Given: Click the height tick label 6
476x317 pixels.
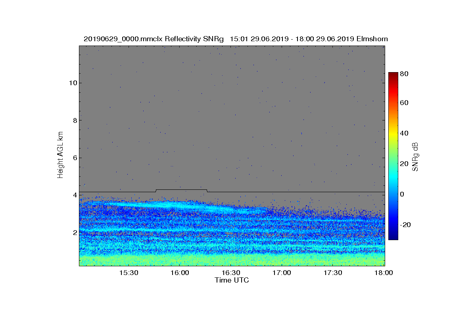Looking at the screenshot, I should [74, 158].
